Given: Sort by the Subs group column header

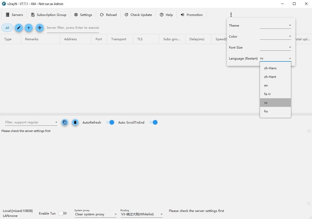Looking at the screenshot, I should point(172,39).
